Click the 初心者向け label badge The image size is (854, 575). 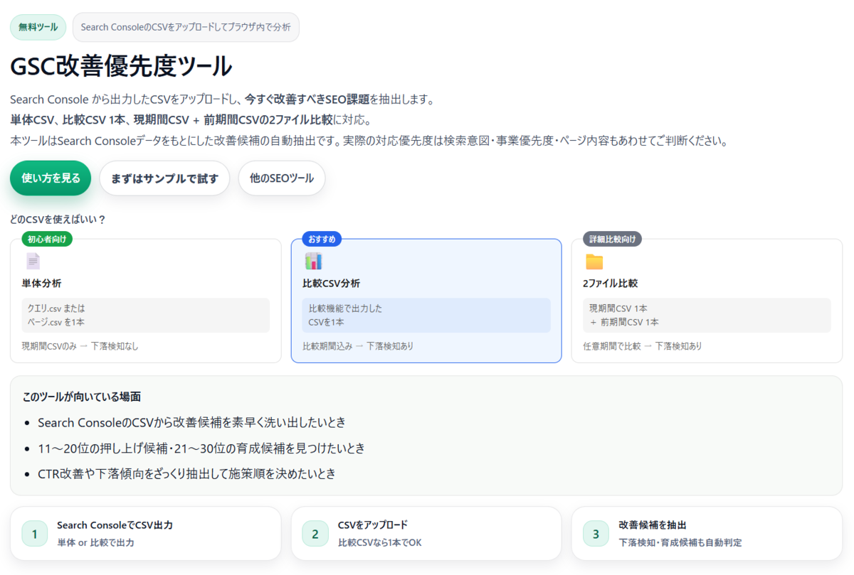click(x=47, y=239)
